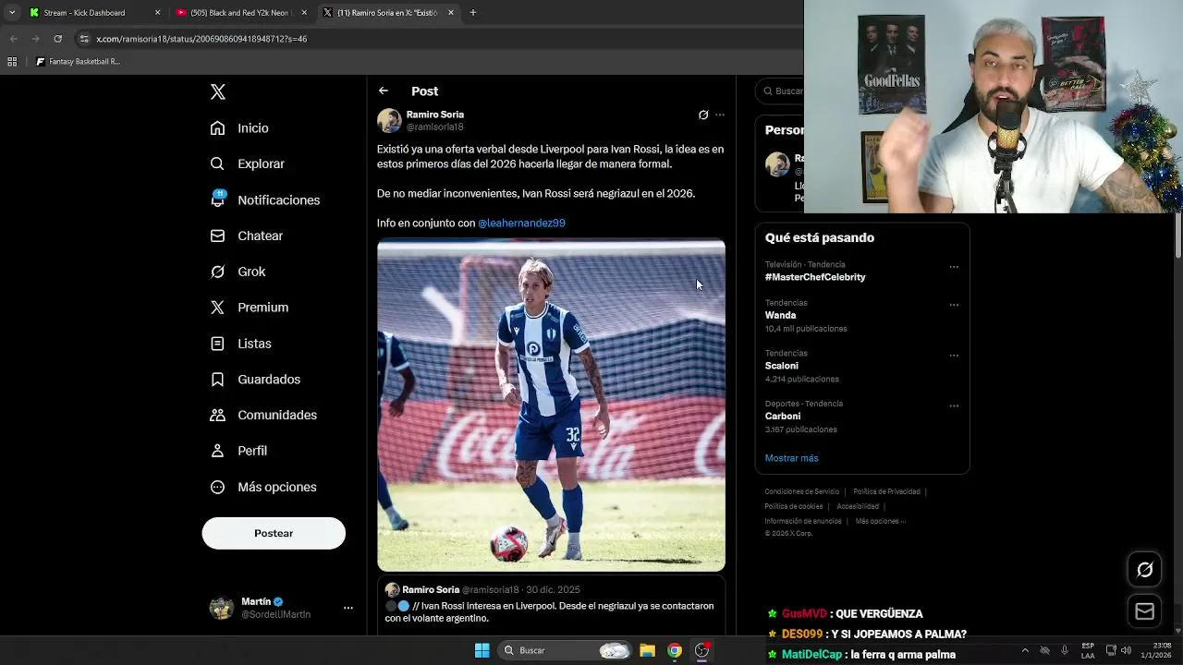Open Condiciones de Servicio link
This screenshot has width=1183, height=665.
point(802,491)
